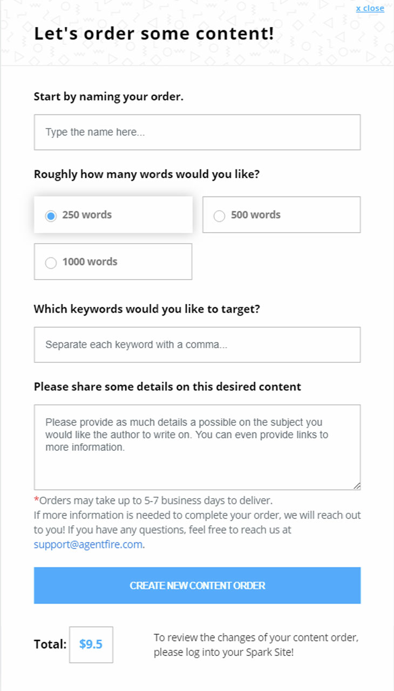Click the x close link
This screenshot has height=691, width=394.
(x=370, y=8)
